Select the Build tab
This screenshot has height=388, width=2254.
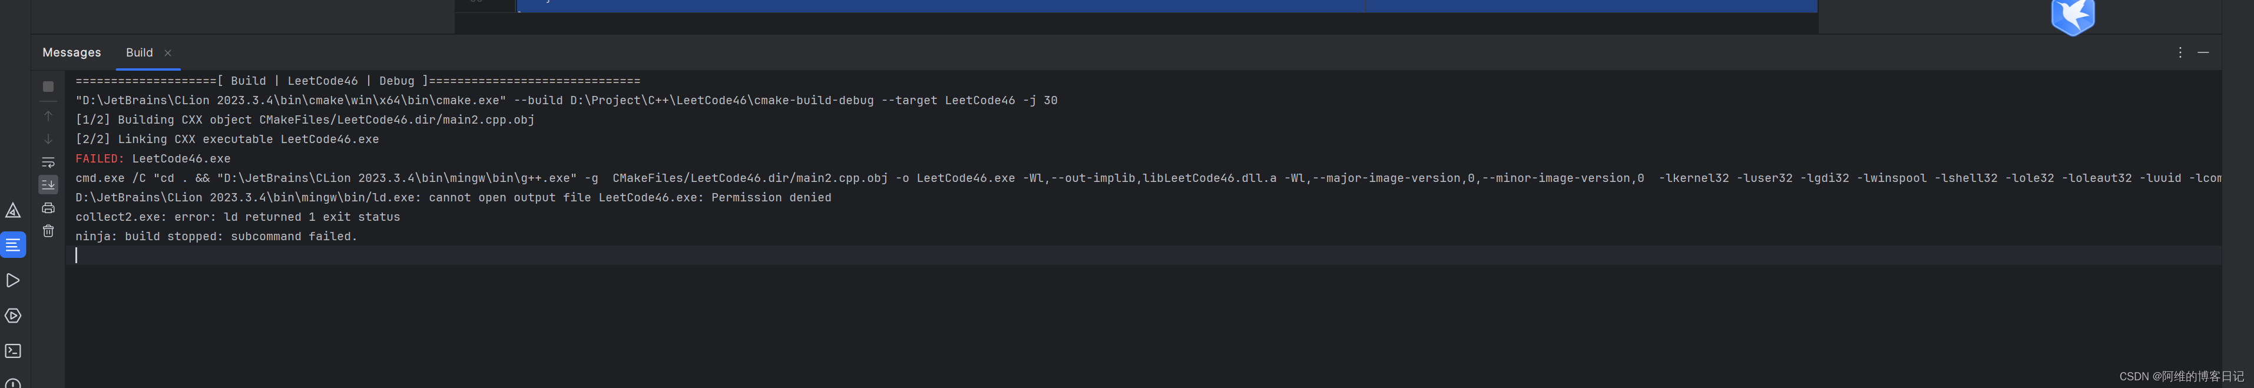point(138,52)
